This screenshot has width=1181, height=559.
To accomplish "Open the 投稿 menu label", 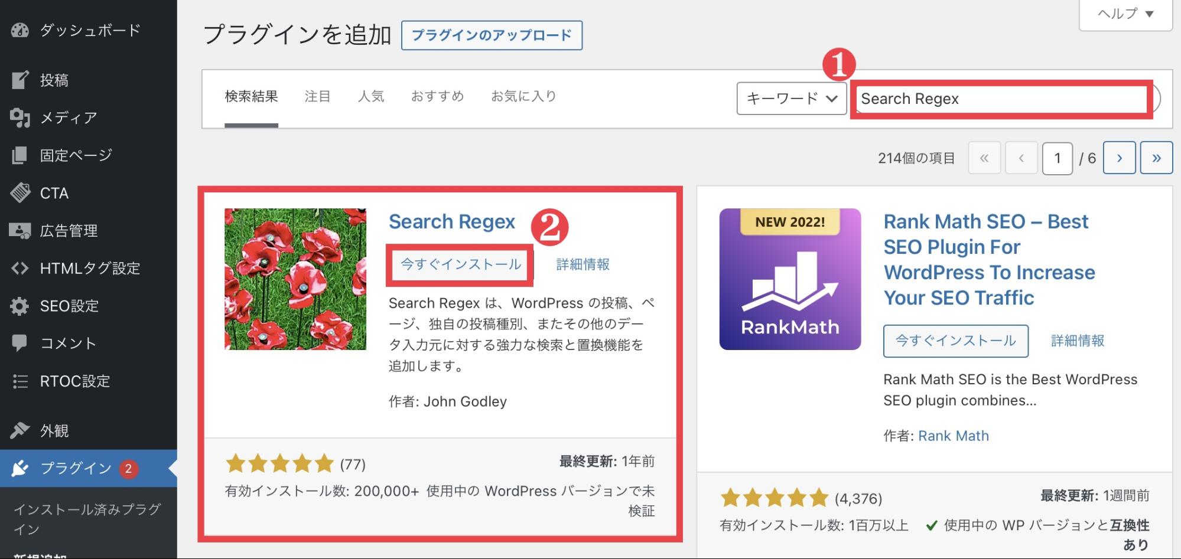I will pos(54,80).
